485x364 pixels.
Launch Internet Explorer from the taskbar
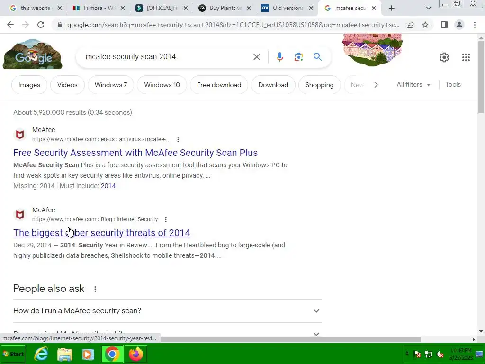tap(41, 354)
